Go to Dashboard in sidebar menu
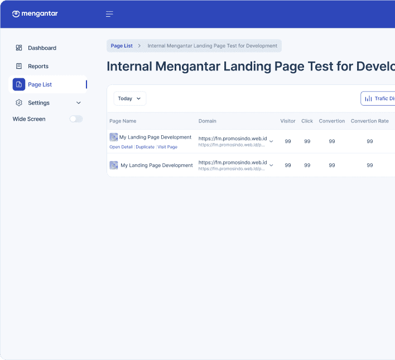The width and height of the screenshot is (395, 360). (x=42, y=48)
